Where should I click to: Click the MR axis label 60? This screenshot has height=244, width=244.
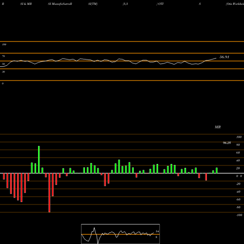(238, 153)
